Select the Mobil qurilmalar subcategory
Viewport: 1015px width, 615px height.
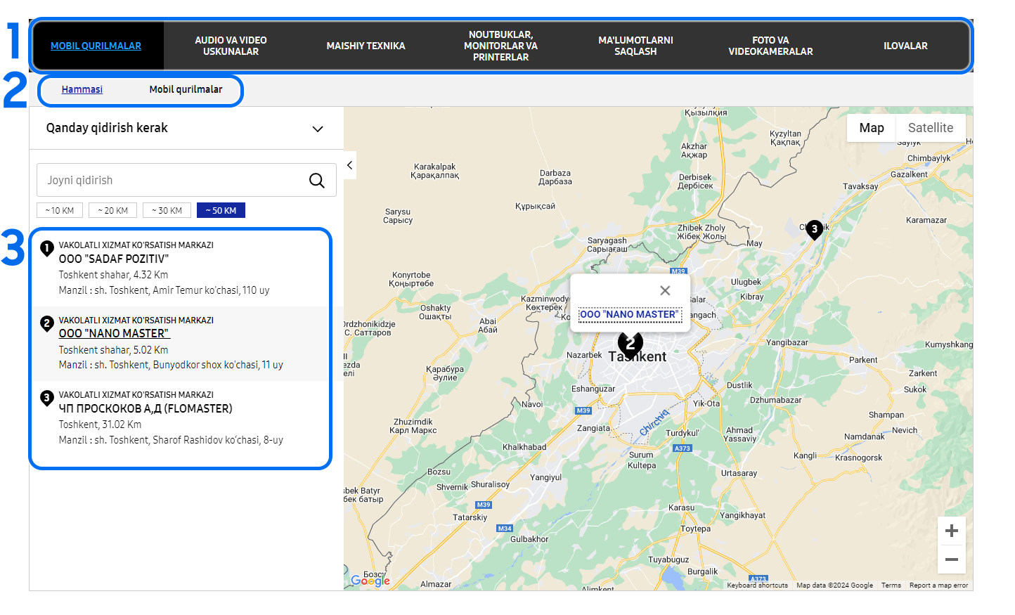point(186,89)
